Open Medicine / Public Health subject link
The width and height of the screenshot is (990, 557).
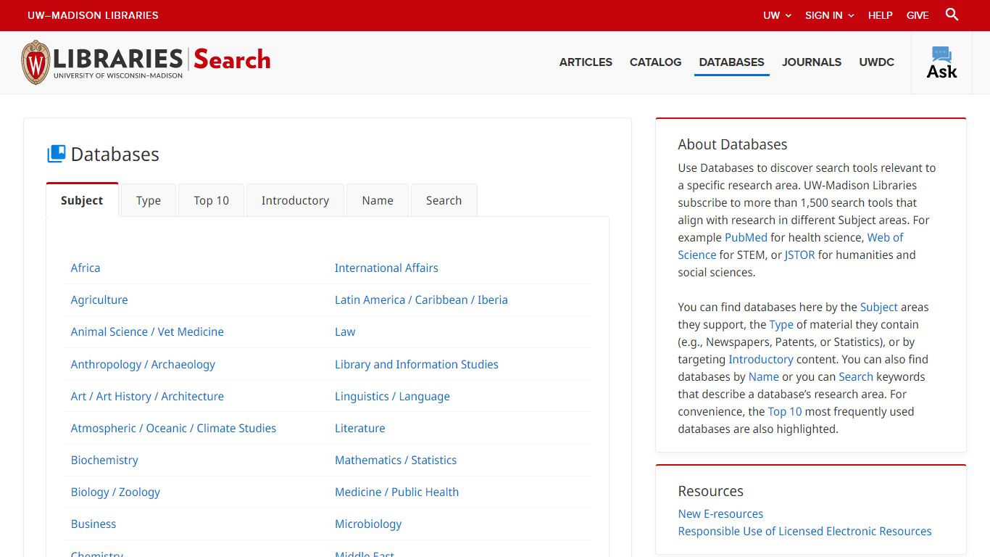click(396, 492)
